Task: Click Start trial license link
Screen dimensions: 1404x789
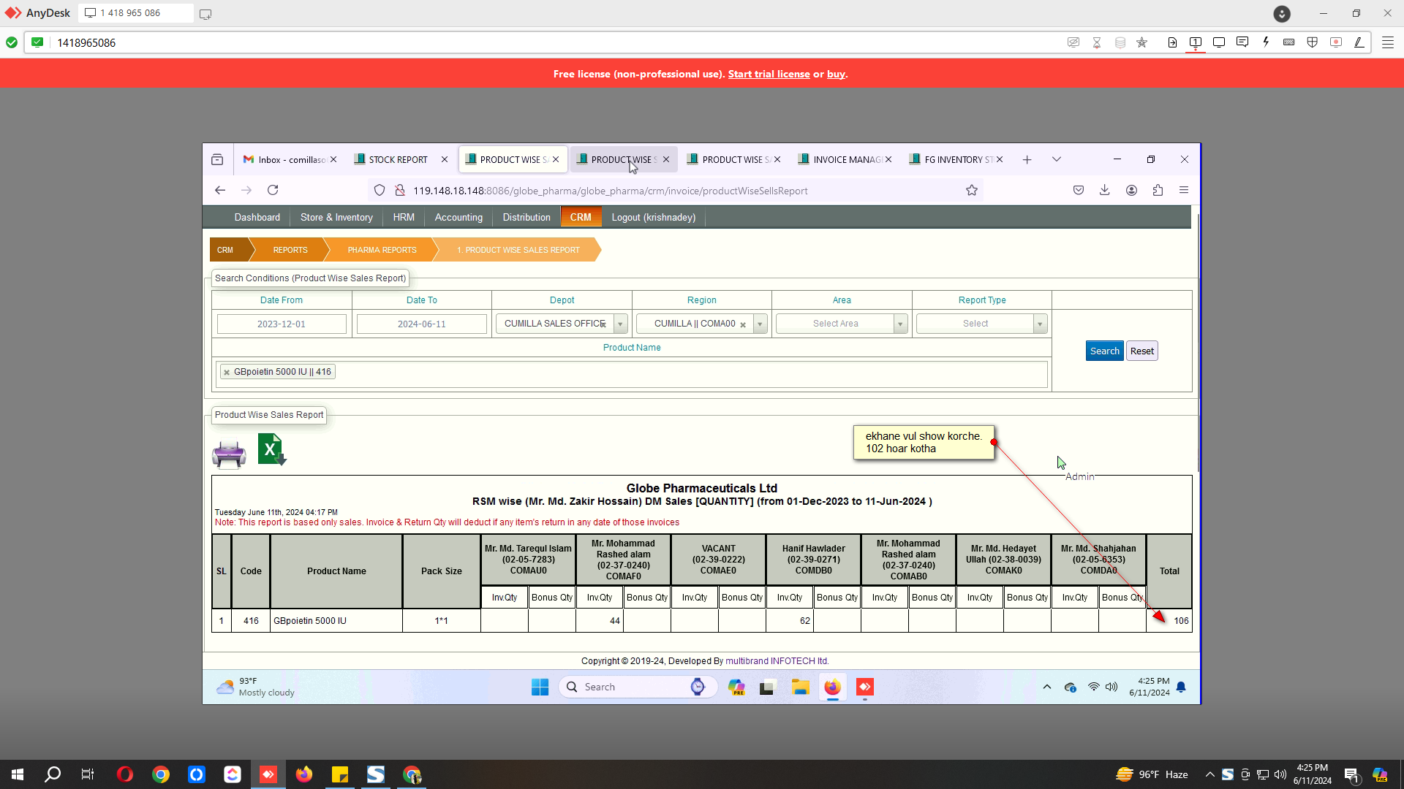Action: (x=769, y=75)
